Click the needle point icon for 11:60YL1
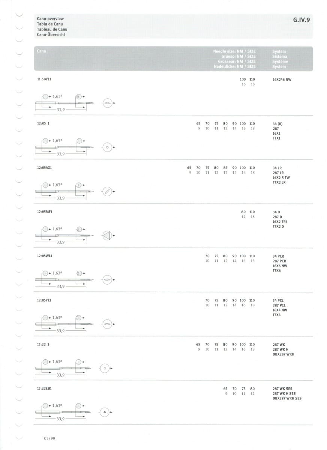 (108, 103)
